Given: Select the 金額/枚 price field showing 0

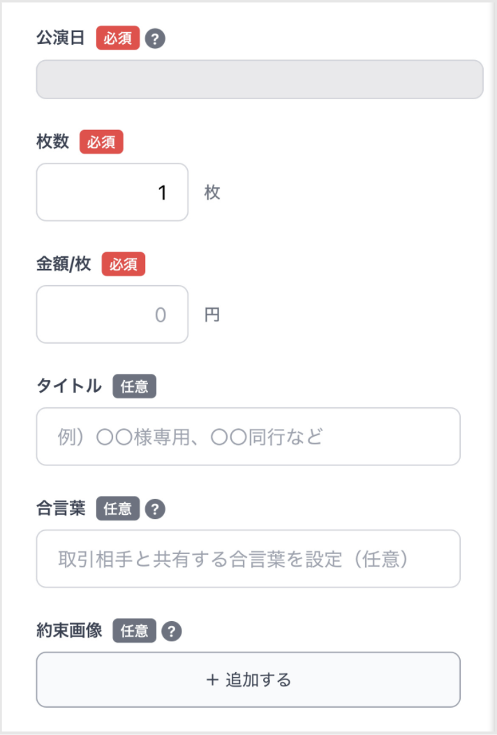Looking at the screenshot, I should pyautogui.click(x=112, y=314).
